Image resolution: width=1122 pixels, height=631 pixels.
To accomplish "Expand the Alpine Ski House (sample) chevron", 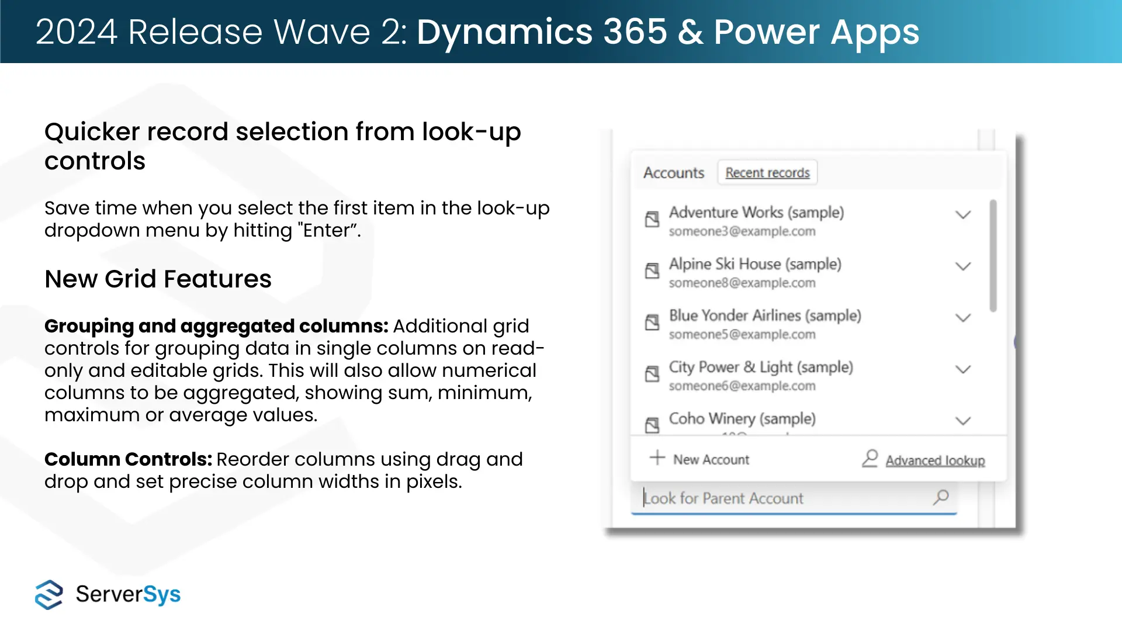I will pyautogui.click(x=963, y=266).
